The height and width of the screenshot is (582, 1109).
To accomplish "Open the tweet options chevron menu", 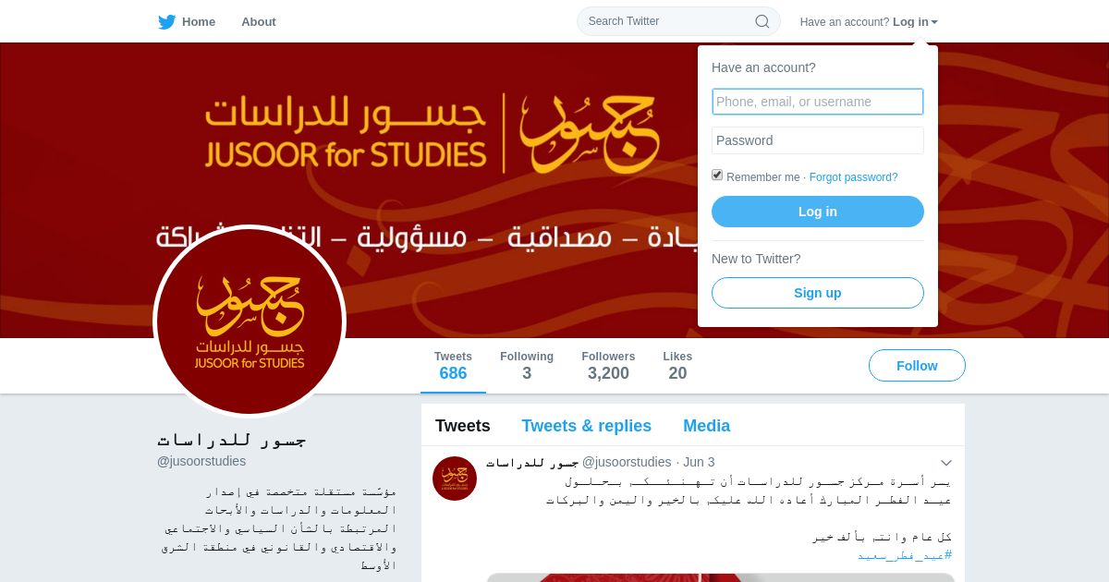I will tap(946, 462).
